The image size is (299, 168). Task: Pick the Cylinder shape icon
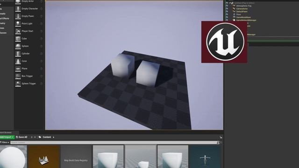pyautogui.click(x=18, y=54)
